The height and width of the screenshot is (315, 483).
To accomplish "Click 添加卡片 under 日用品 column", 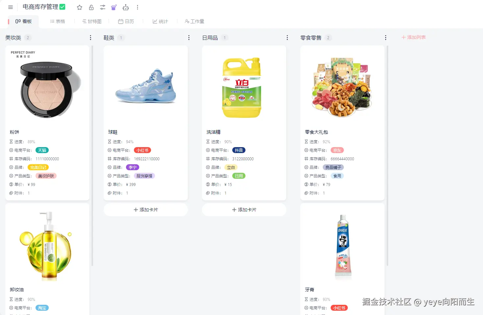I will tap(244, 210).
